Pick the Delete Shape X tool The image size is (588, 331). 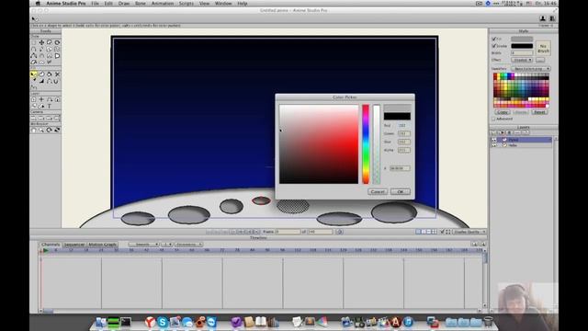pos(57,74)
